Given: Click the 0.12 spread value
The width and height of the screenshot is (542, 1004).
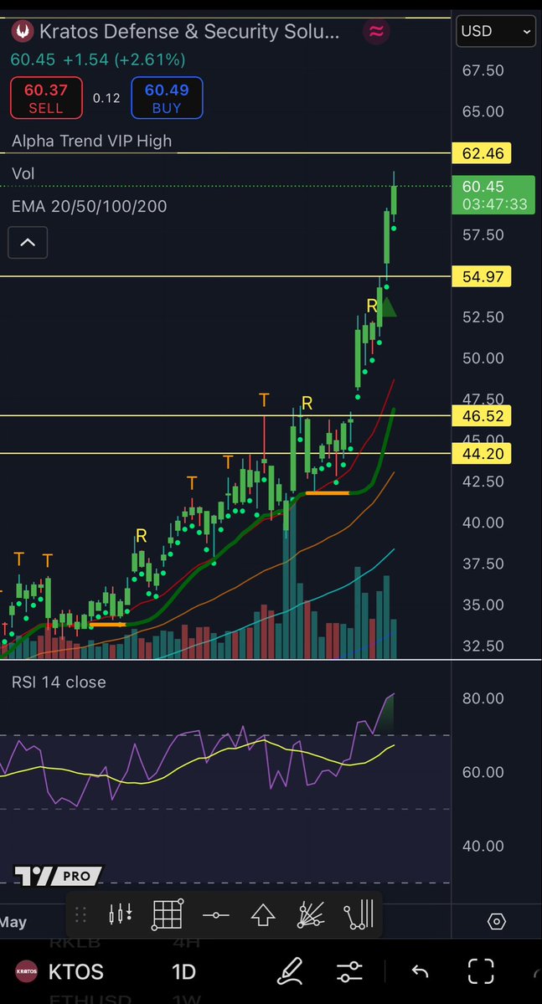Looking at the screenshot, I should [x=106, y=99].
